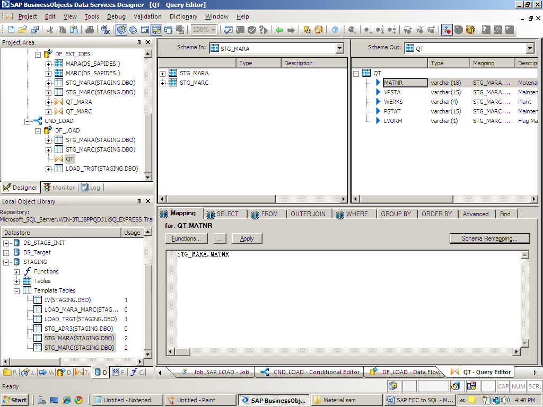
Task: Collapse the CND_LOAD tree node
Action: [x=28, y=121]
